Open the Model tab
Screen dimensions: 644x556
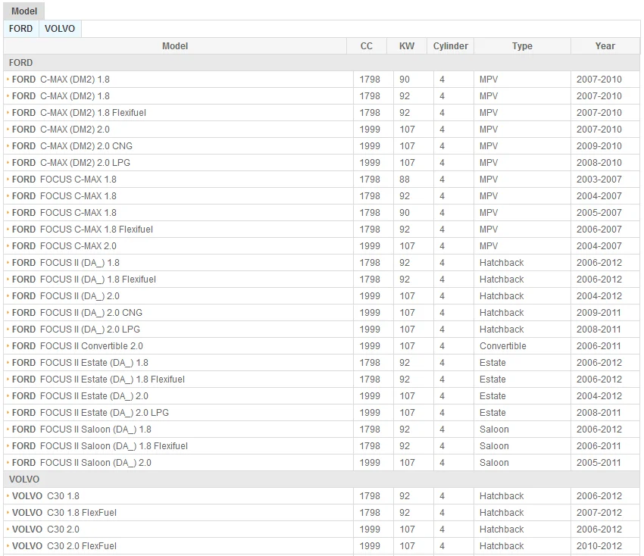click(x=23, y=11)
